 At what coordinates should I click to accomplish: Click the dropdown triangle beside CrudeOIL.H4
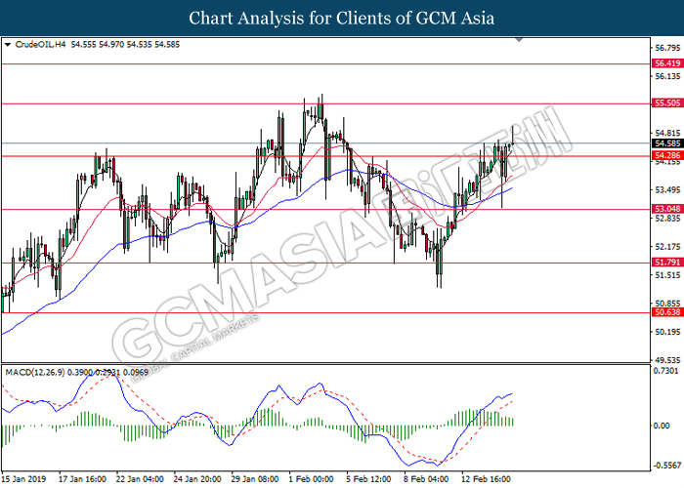8,45
